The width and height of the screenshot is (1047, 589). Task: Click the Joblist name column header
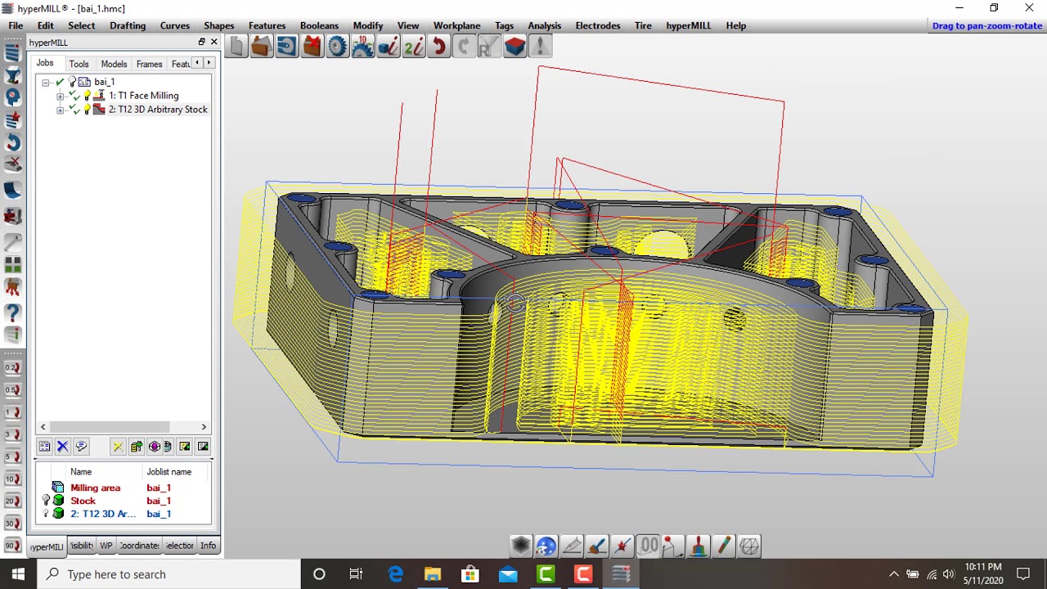[169, 472]
